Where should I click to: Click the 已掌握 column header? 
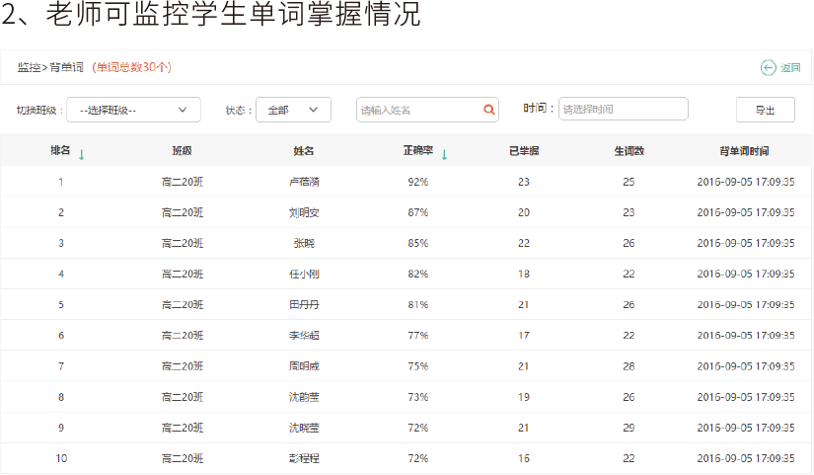point(523,151)
